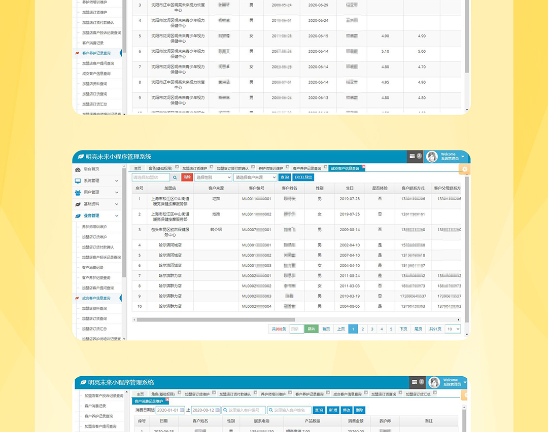Click the 包头市昆区欣然保健服务中心 table cell
Screen dimensions: 548x432
[170, 232]
